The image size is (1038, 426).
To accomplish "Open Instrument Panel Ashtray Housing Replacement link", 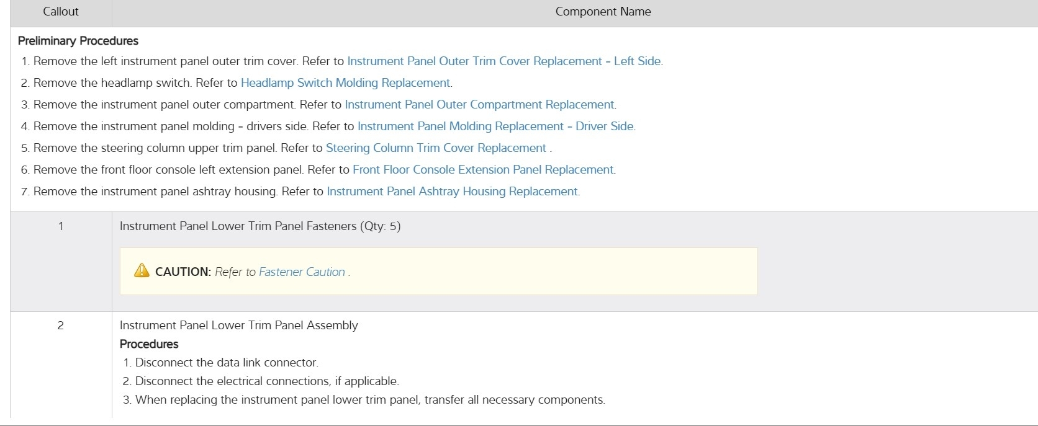I will (x=452, y=192).
